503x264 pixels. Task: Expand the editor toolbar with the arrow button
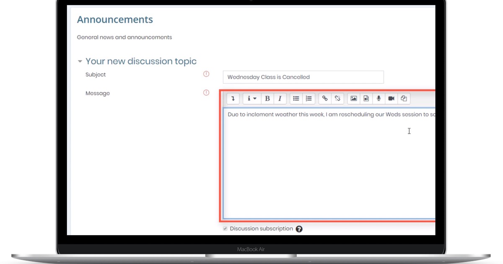coord(233,98)
